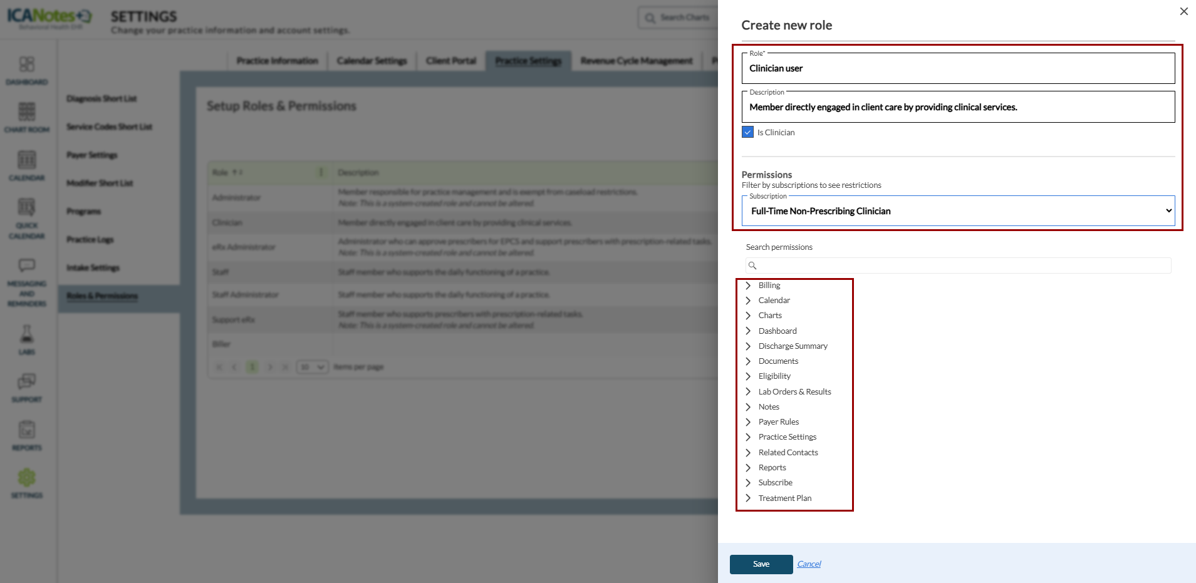Click the Search Charts box

click(679, 18)
